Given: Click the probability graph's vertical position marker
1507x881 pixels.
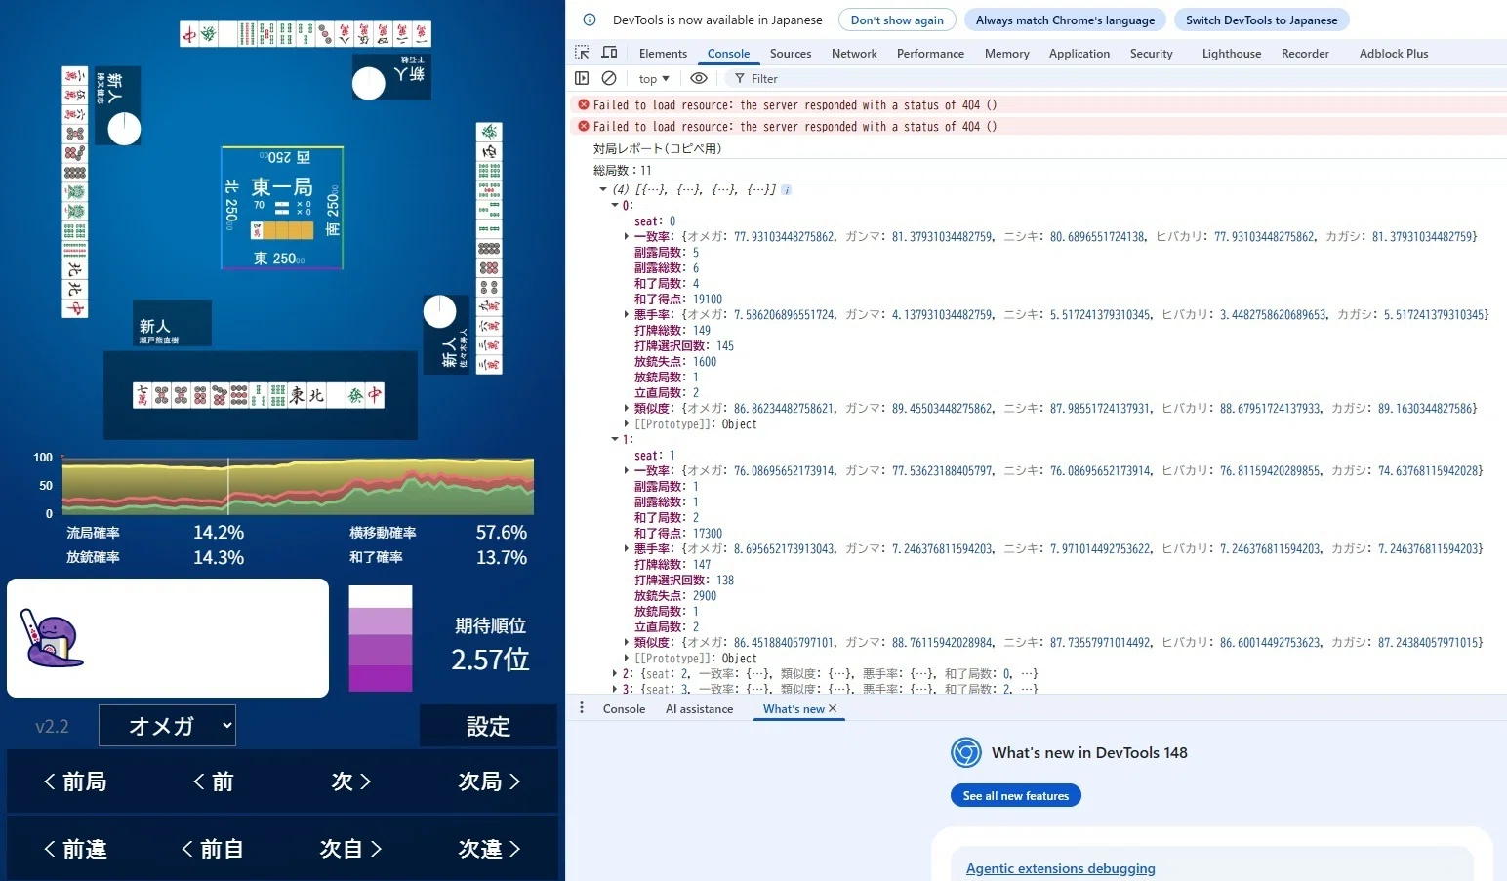Looking at the screenshot, I should pos(228,486).
